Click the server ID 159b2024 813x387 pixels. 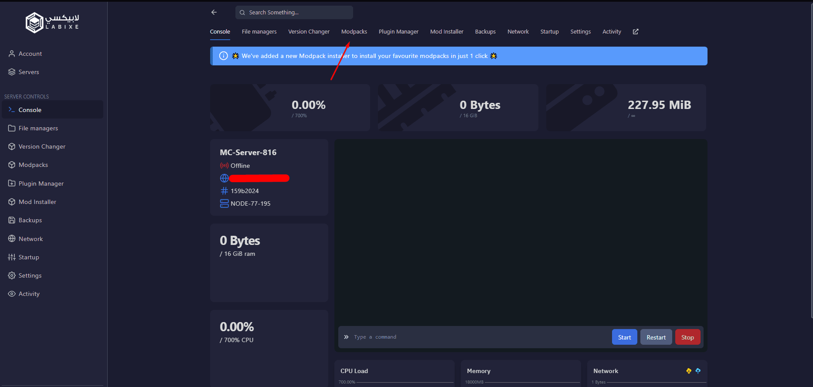click(x=245, y=191)
